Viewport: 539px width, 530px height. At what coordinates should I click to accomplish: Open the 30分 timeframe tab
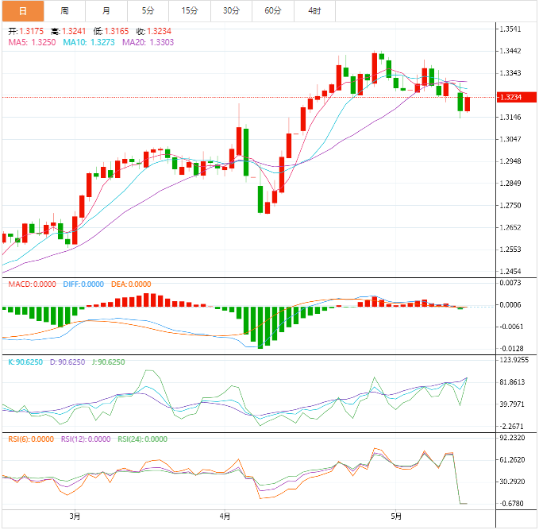tap(231, 11)
